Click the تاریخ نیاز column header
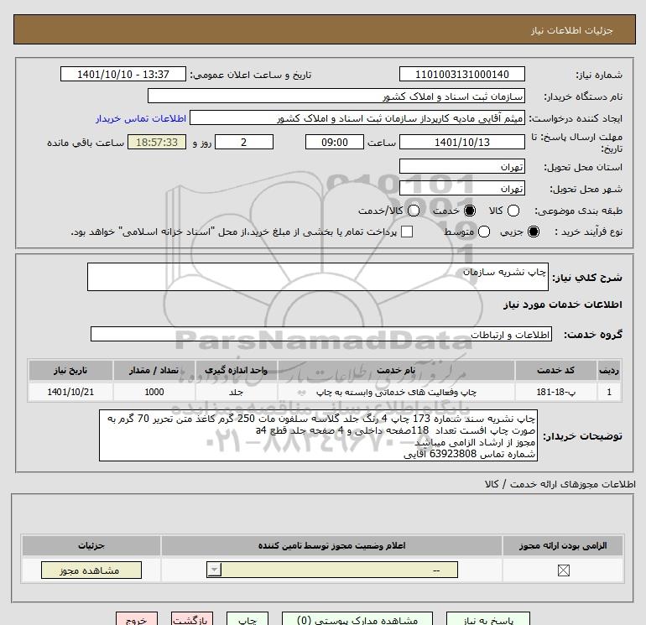The height and width of the screenshot is (625, 646). click(70, 370)
